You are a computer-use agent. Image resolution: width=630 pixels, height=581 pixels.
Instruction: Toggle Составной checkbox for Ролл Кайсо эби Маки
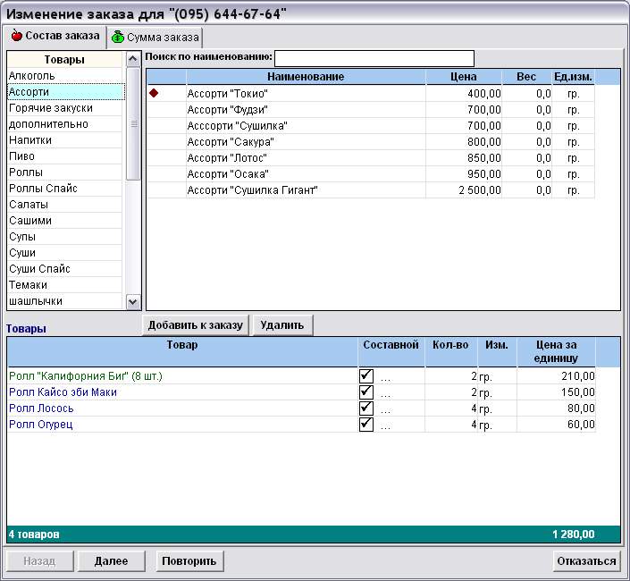(x=365, y=392)
